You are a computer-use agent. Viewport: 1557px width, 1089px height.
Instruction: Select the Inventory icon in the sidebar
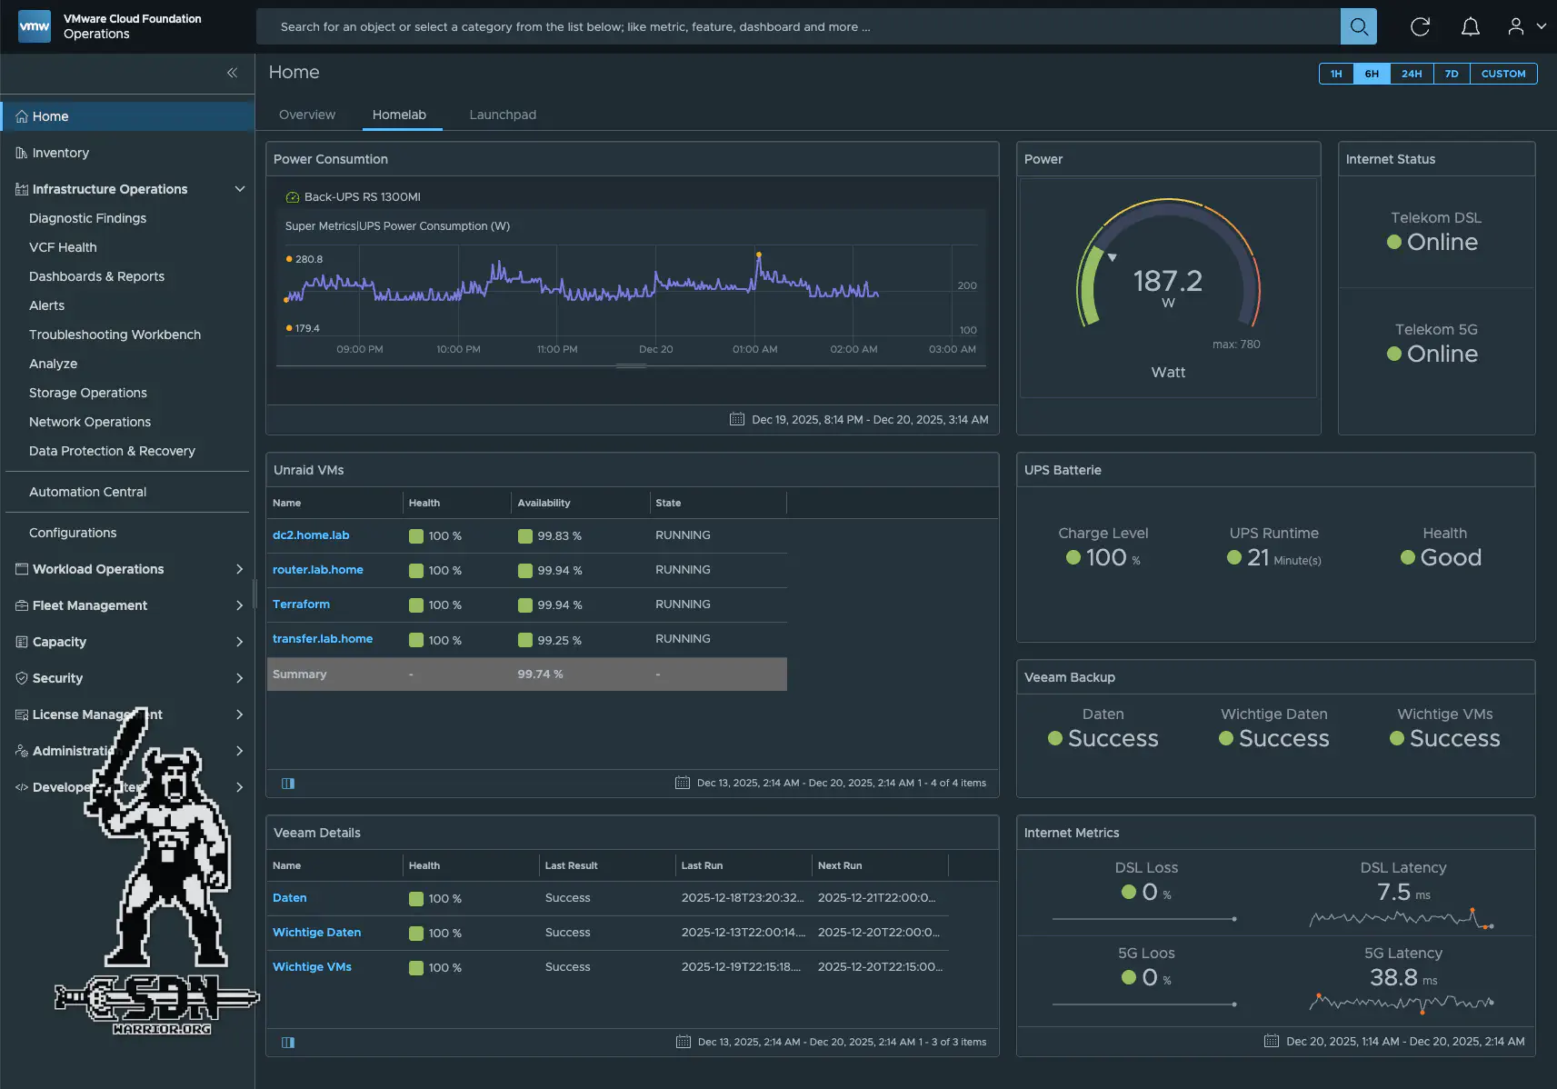(x=21, y=152)
